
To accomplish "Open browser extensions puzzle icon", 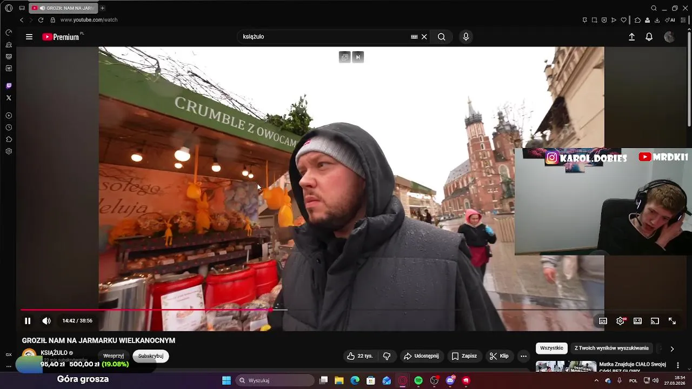I will (x=637, y=20).
